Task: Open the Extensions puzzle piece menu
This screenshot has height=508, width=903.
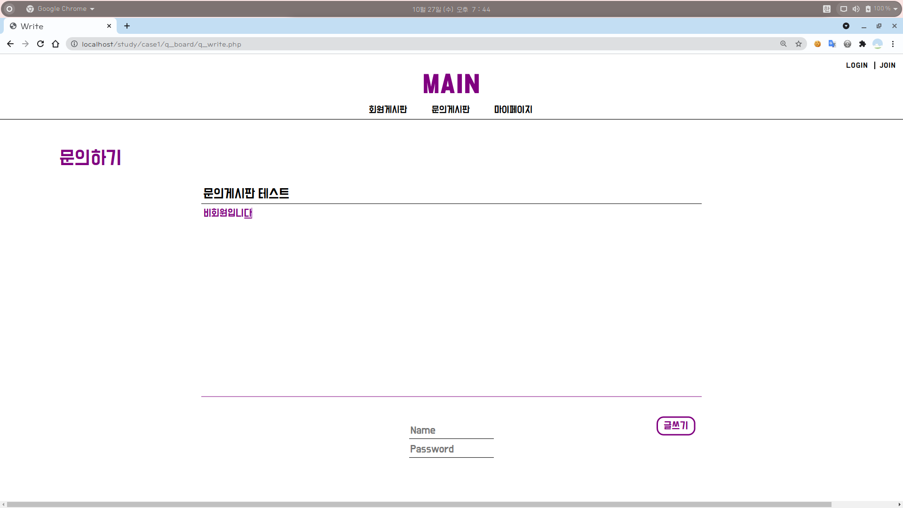Action: click(x=862, y=44)
